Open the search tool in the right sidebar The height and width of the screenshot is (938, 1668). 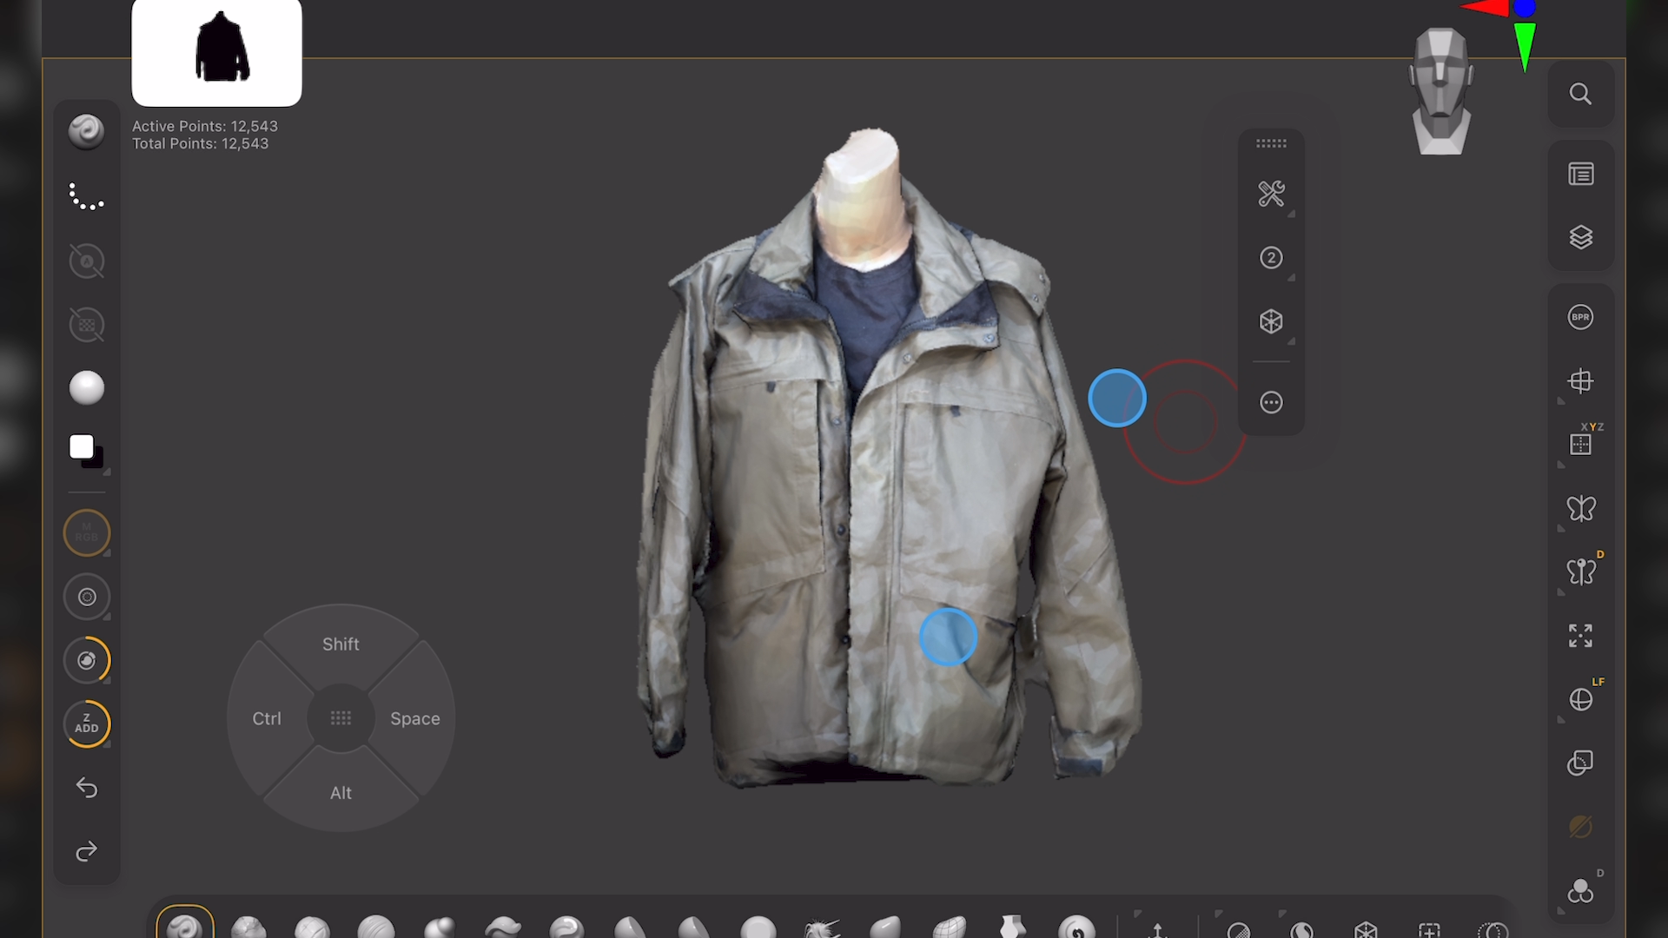pos(1580,93)
